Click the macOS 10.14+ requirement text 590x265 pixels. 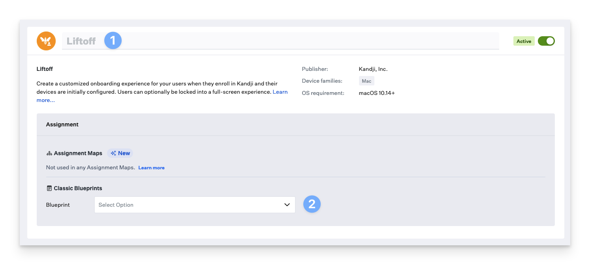tap(376, 93)
